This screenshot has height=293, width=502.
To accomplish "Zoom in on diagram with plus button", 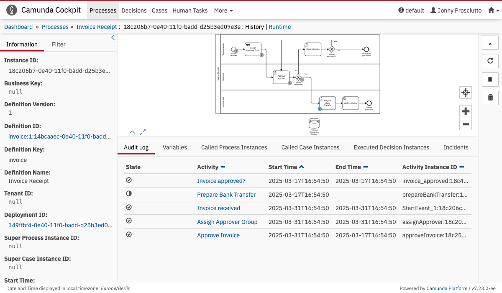I will 465,111.
